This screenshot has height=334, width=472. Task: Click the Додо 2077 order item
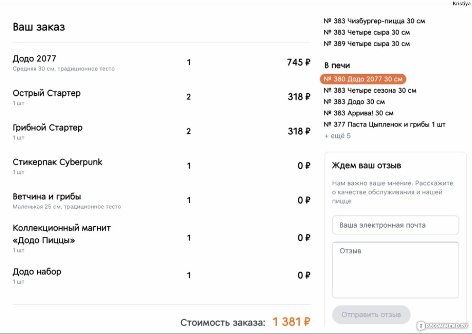(34, 59)
